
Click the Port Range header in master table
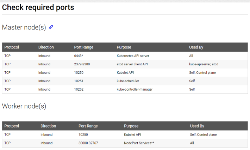(84, 47)
